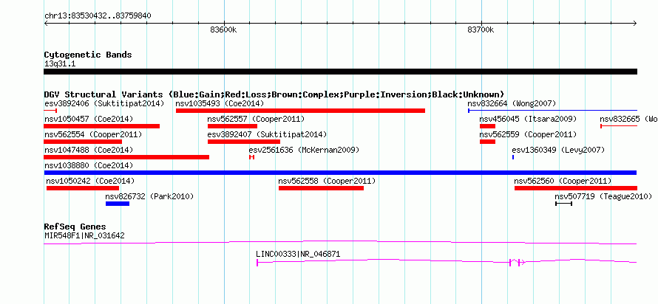Select the MIR548F1 magenta gene line
This screenshot has height=304, width=658.
point(340,243)
